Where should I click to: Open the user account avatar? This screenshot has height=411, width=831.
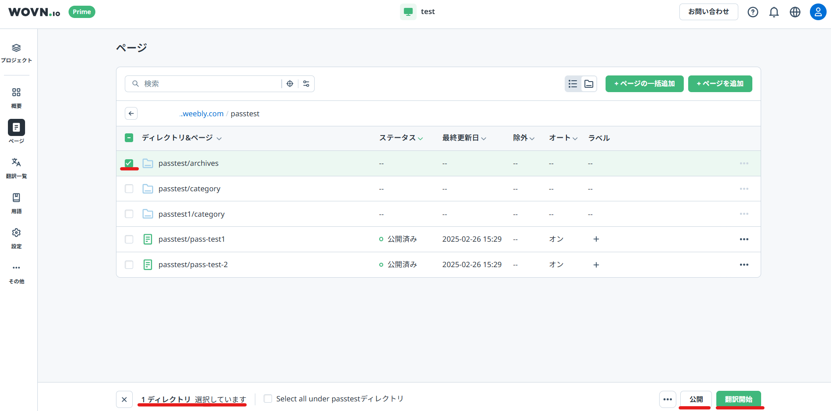(818, 12)
